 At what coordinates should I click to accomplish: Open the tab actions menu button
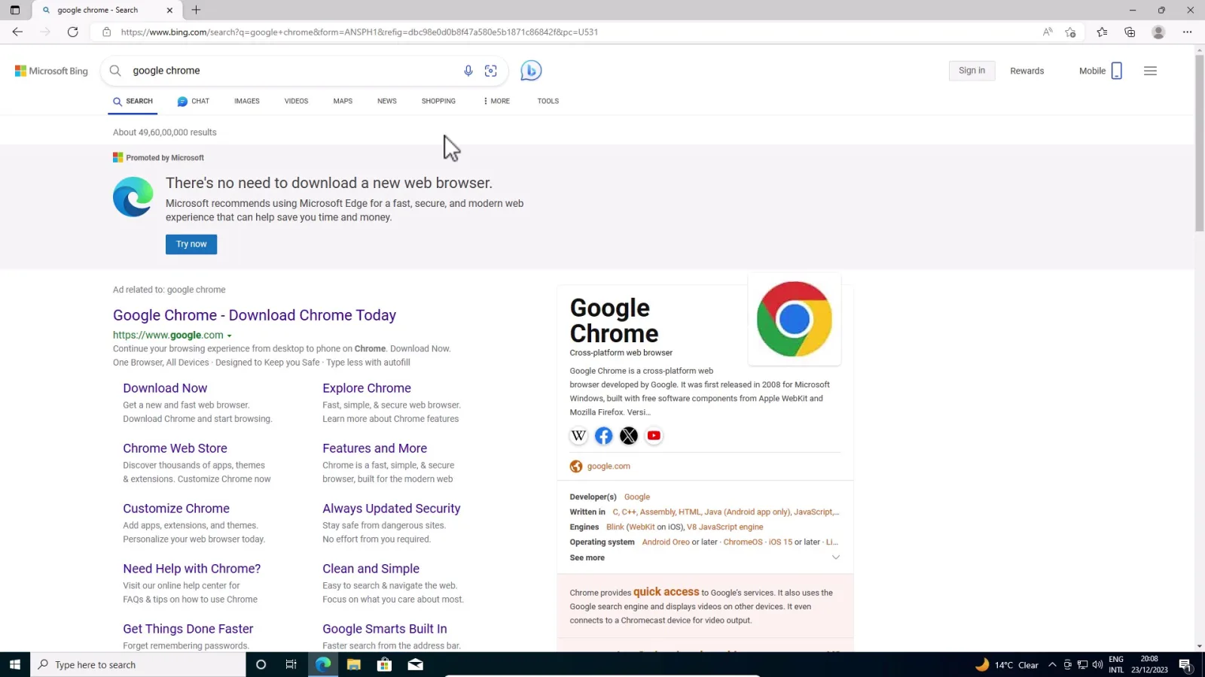click(x=15, y=10)
